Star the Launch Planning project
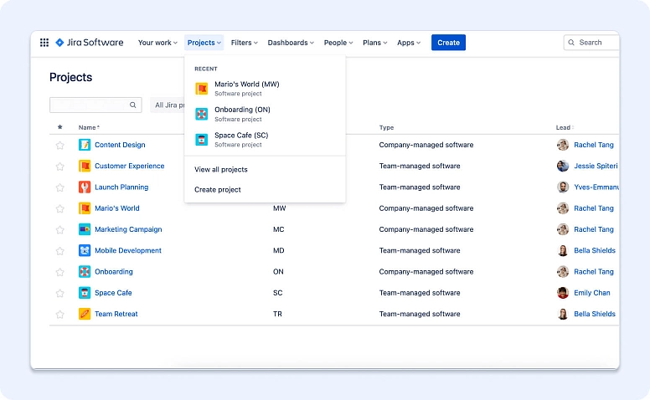This screenshot has width=650, height=400. pos(60,187)
